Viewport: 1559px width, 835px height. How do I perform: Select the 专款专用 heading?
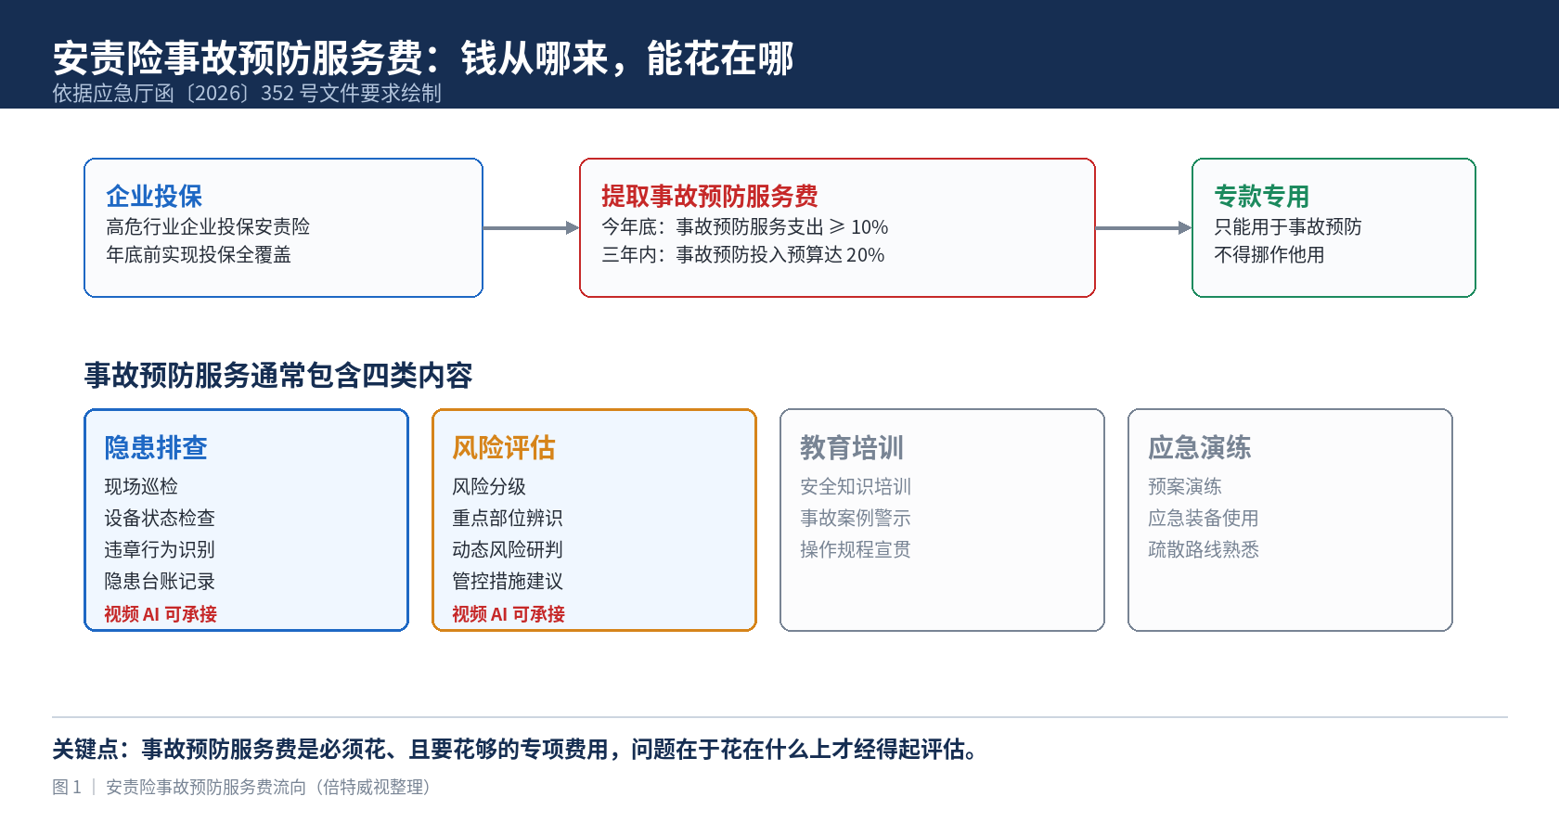[x=1262, y=196]
